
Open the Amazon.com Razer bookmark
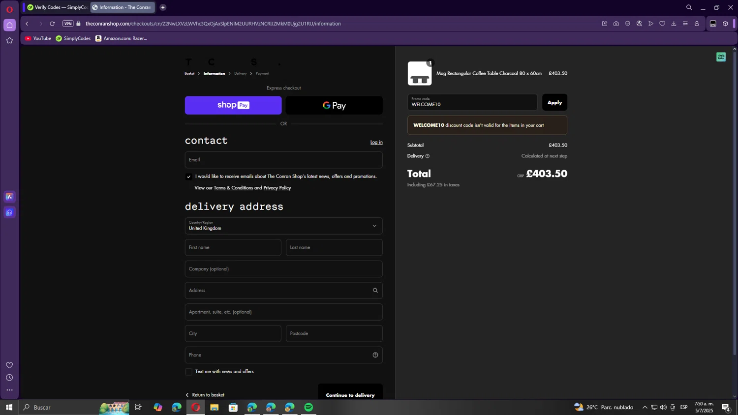point(122,38)
